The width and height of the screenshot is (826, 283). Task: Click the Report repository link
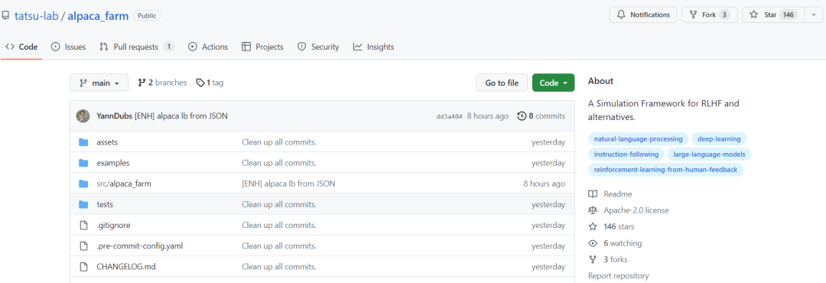pyautogui.click(x=619, y=275)
